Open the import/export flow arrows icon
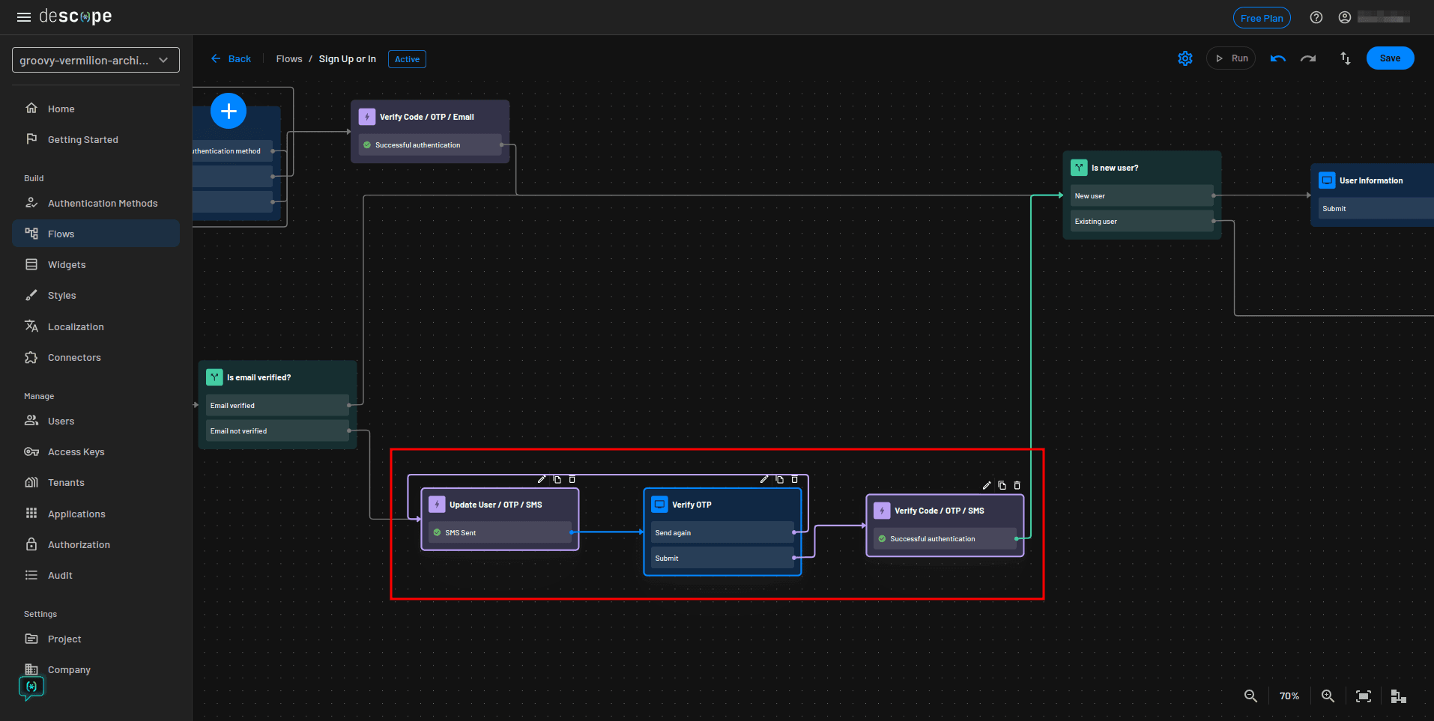The height and width of the screenshot is (721, 1434). [x=1345, y=58]
